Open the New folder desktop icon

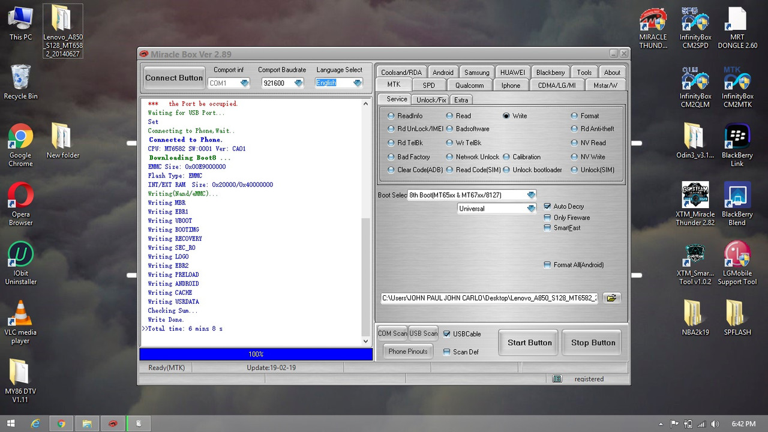point(63,141)
